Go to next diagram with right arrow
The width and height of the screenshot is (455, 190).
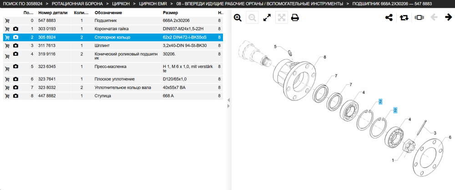click(448, 17)
